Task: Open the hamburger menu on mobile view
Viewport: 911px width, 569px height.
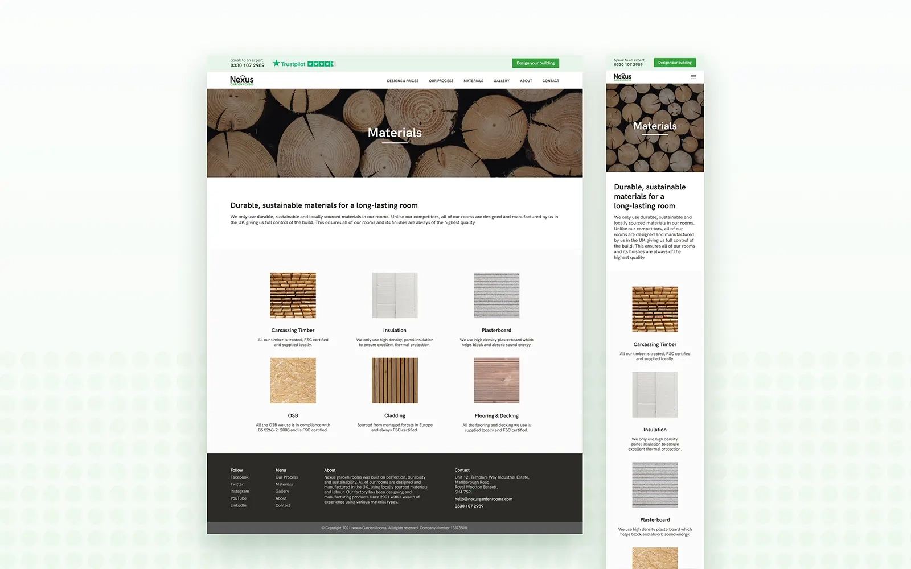Action: pos(693,76)
